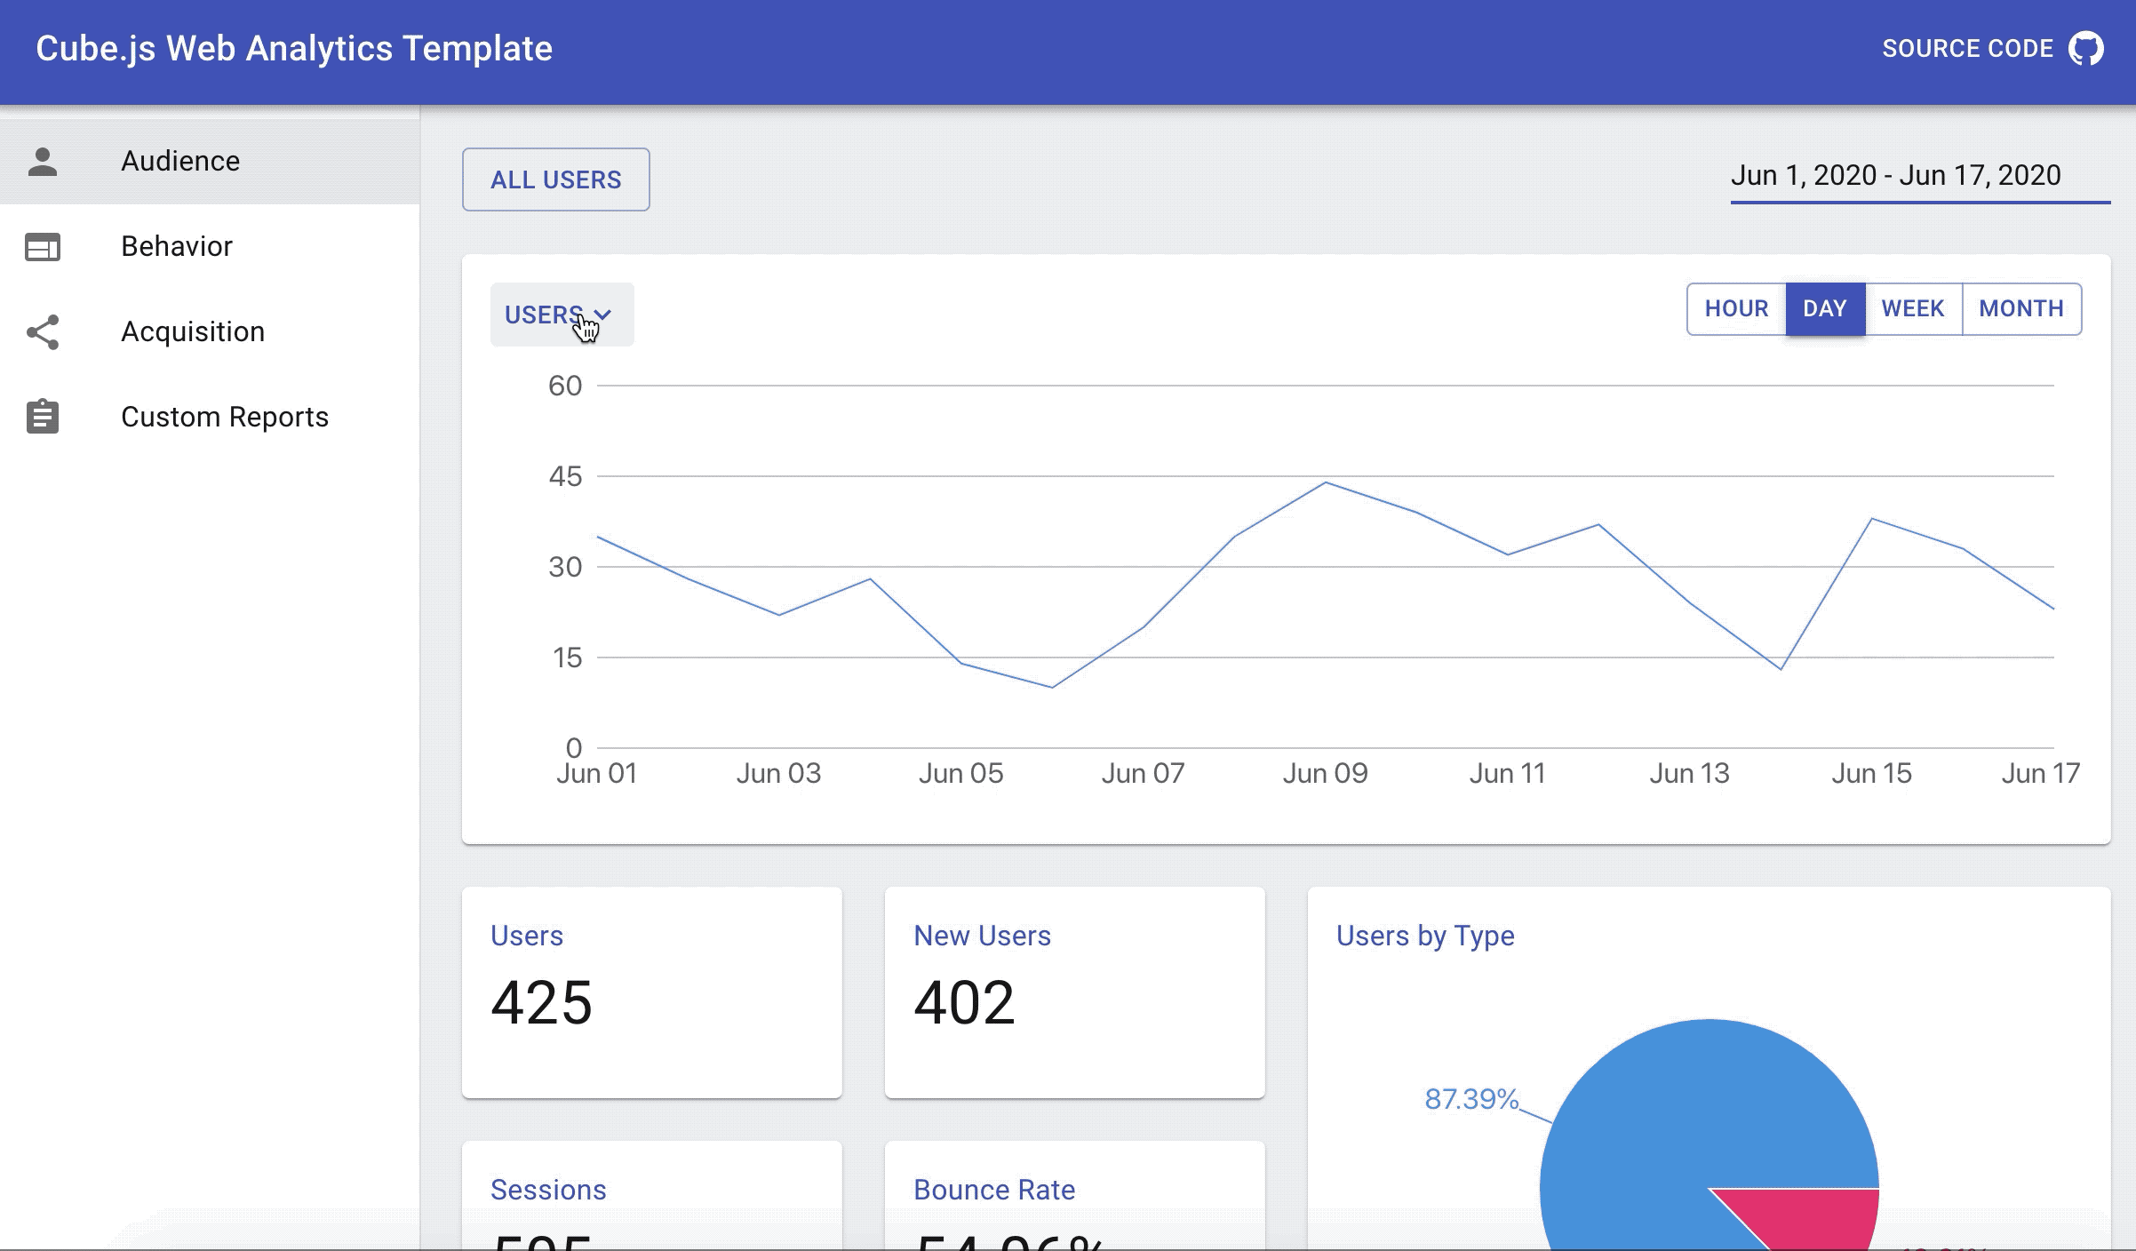Click the Behavior web page icon
The height and width of the screenshot is (1251, 2136).
tap(43, 246)
